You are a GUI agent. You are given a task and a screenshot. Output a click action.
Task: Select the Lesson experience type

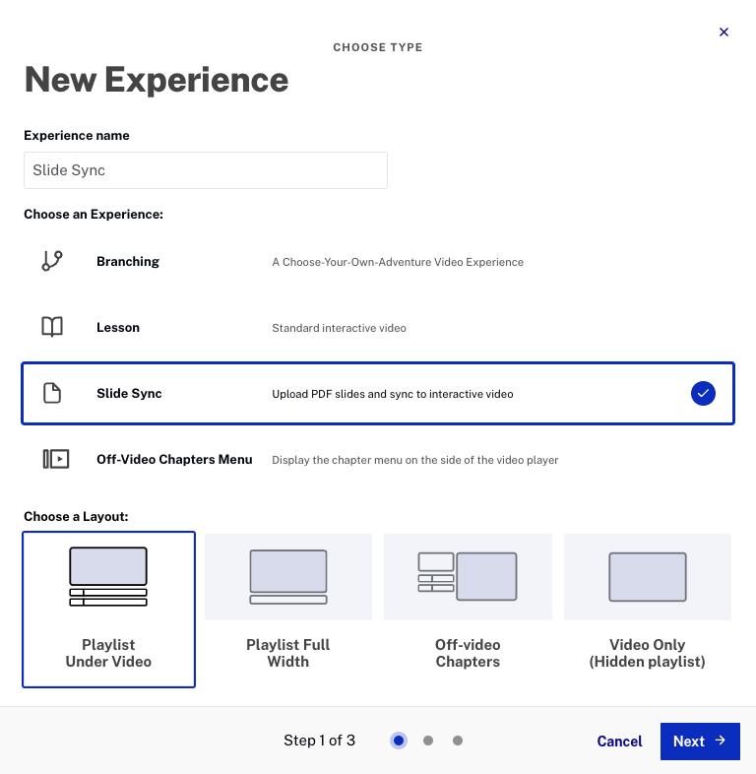[118, 328]
